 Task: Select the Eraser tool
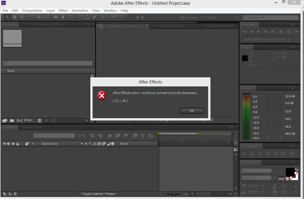click(94, 17)
